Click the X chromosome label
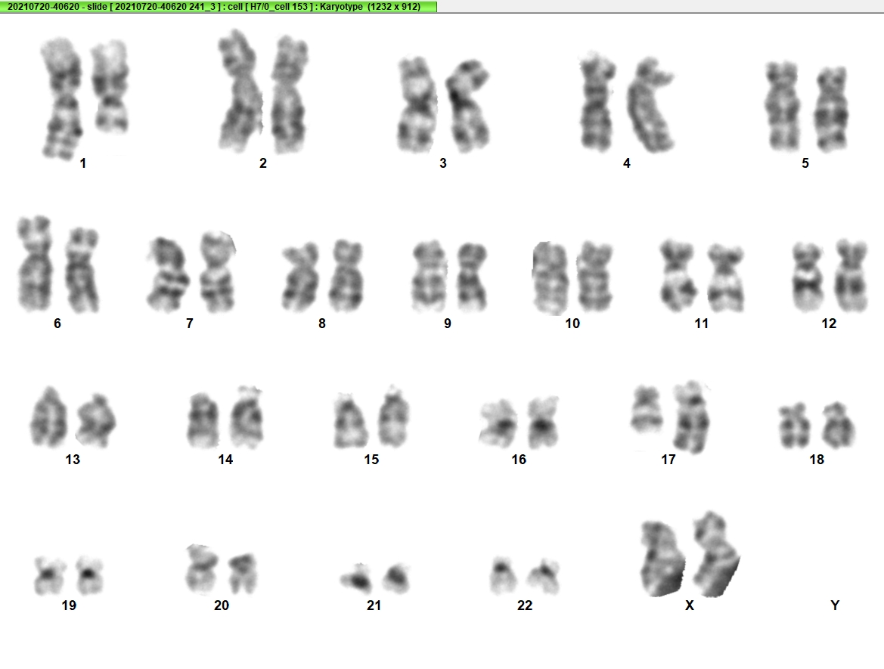884x669 pixels. click(690, 606)
